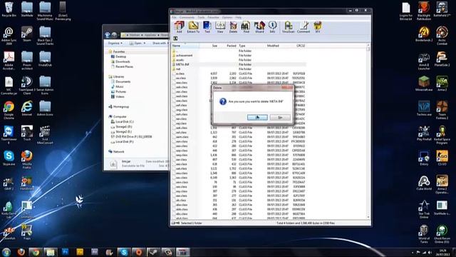Close the Delete confirmation dialog
Screen dimensions: 456x257
click(x=287, y=87)
